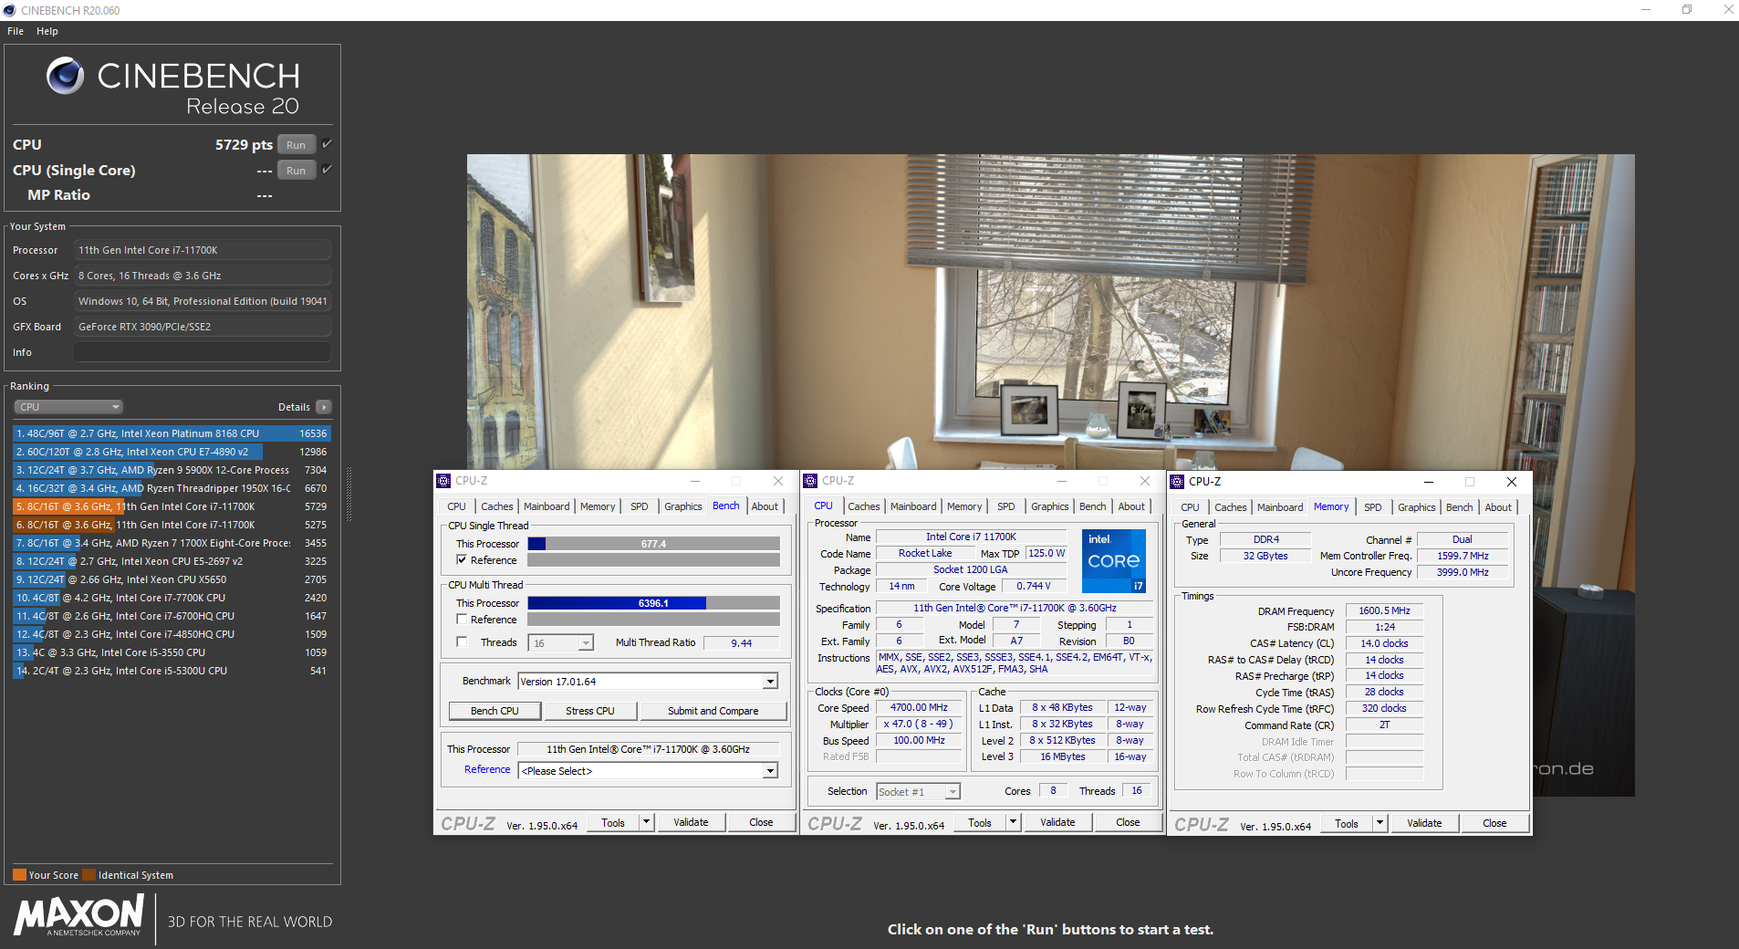Open the Reference Please Select dropdown
This screenshot has width=1739, height=949.
click(x=770, y=771)
